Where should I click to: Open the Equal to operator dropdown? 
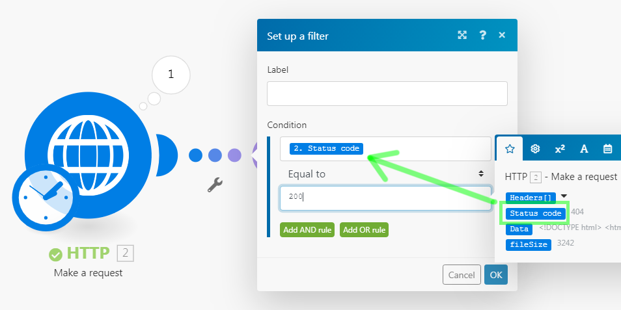tap(386, 174)
